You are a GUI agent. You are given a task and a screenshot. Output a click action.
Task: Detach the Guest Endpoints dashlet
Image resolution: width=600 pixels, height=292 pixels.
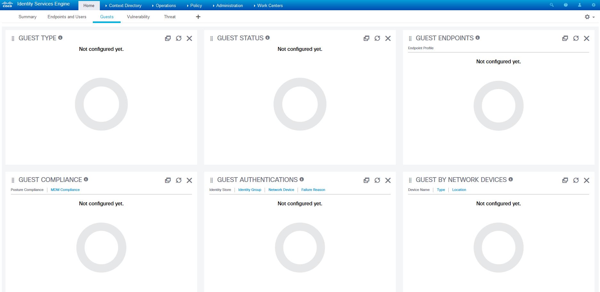pyautogui.click(x=565, y=38)
